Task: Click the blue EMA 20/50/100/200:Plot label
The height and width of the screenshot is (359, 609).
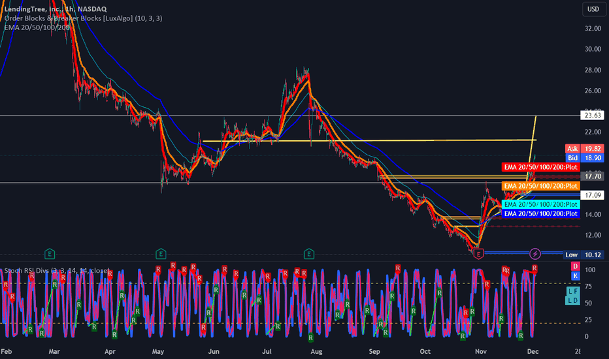Action: tap(540, 213)
